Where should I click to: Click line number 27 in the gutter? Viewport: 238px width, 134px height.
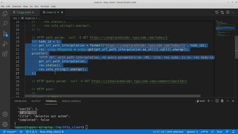click(x=17, y=73)
